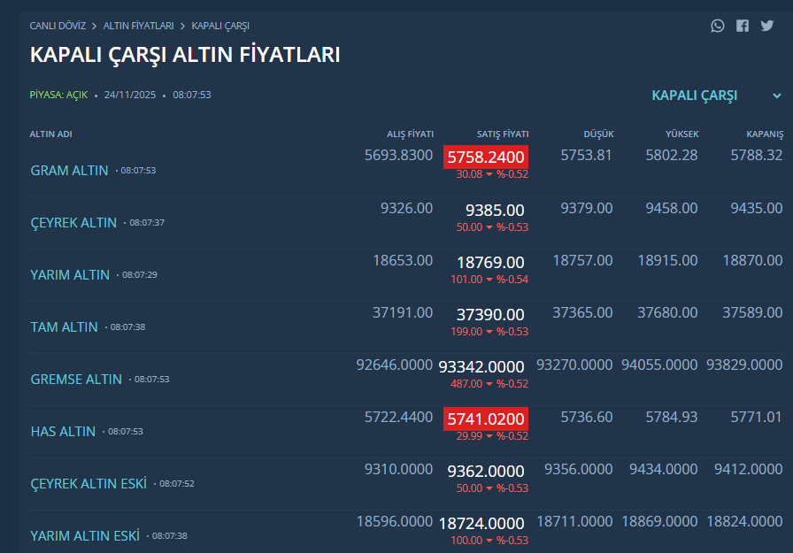The width and height of the screenshot is (793, 553).
Task: Open YARIM ALTIN ESKİ link
Action: click(85, 535)
